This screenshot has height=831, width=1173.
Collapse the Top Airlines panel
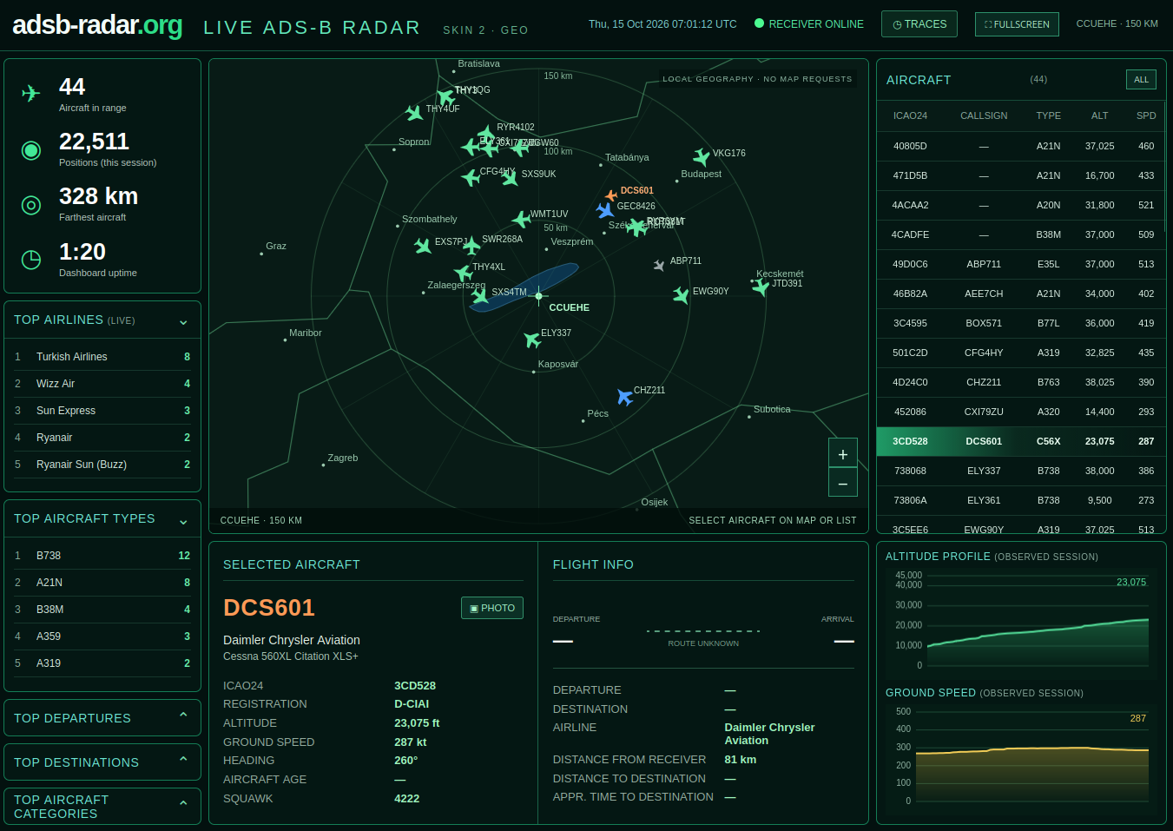click(183, 321)
